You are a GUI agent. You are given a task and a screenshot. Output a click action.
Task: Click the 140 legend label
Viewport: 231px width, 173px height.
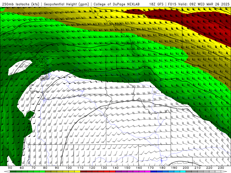pyautogui.click(x=115, y=168)
